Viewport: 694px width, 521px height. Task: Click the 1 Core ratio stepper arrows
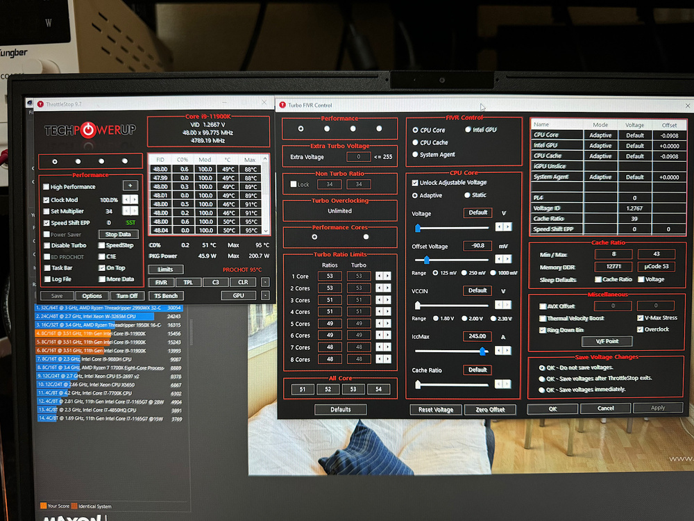383,276
